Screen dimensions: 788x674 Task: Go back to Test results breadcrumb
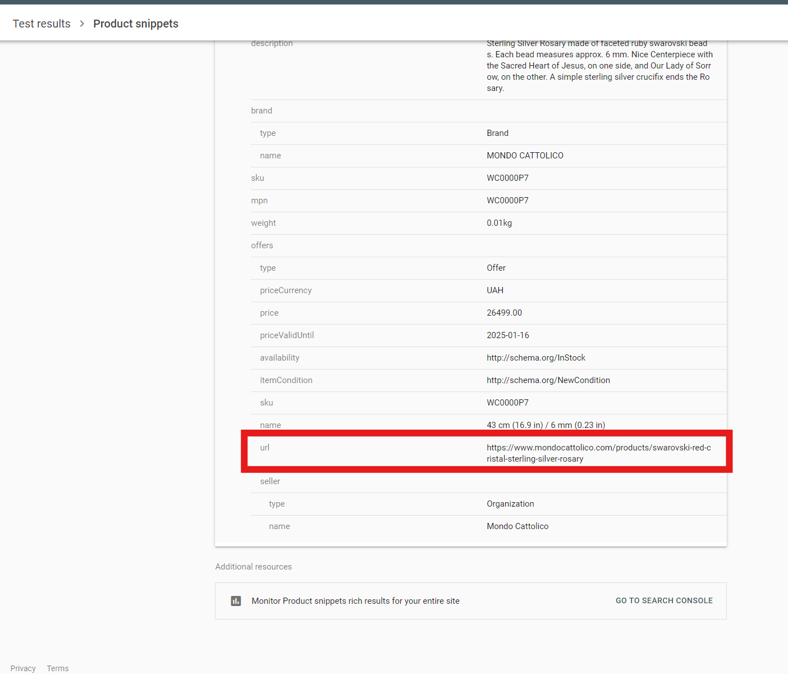[x=42, y=24]
